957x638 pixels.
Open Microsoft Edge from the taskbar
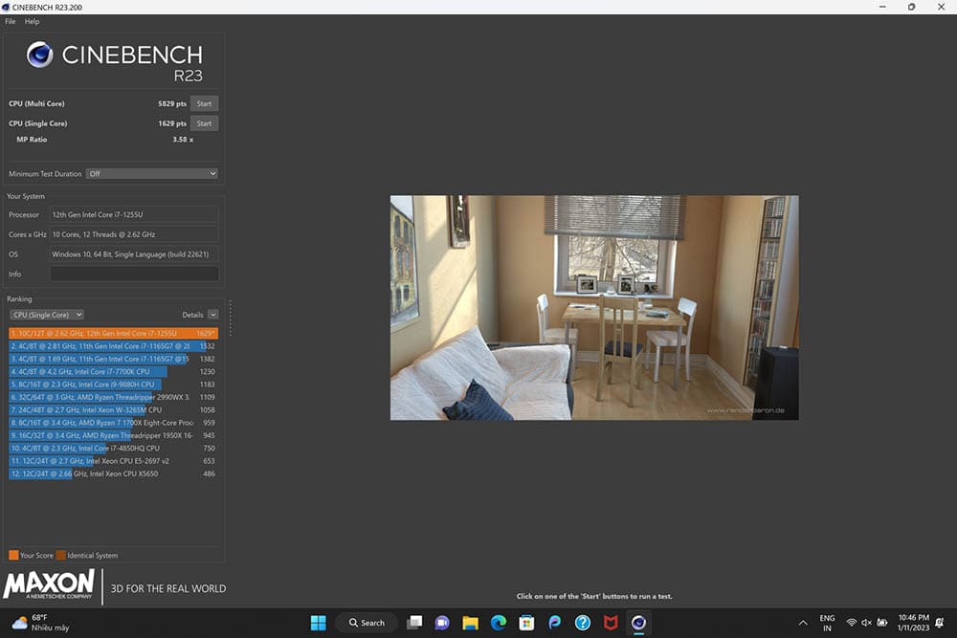(498, 623)
